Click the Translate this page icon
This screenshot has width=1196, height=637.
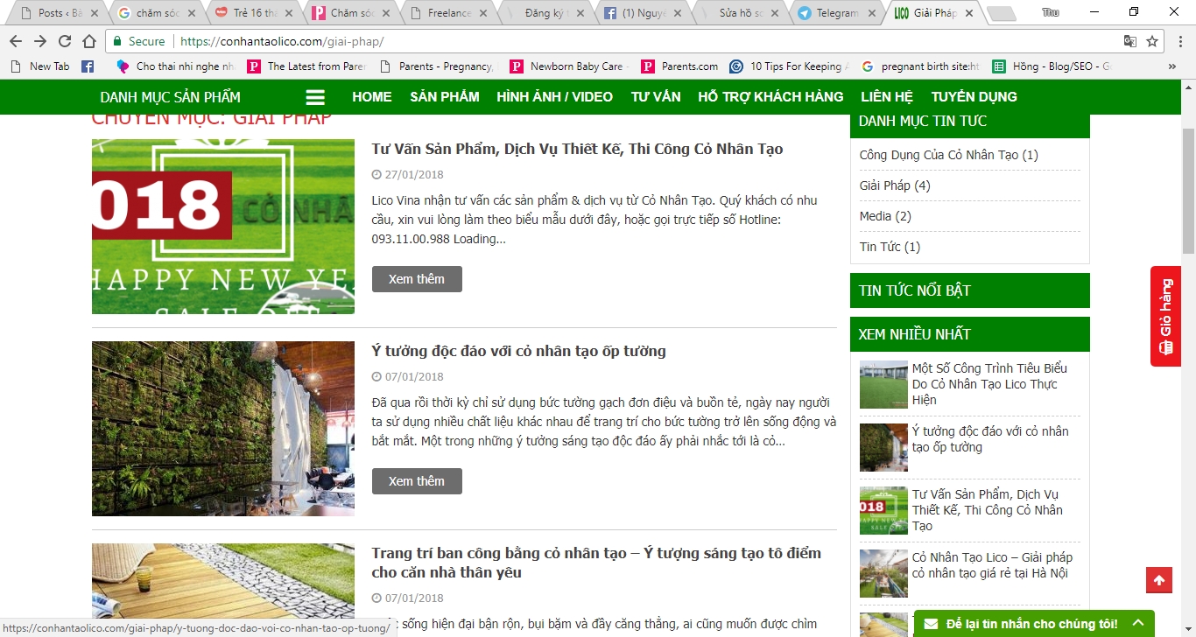click(1130, 41)
